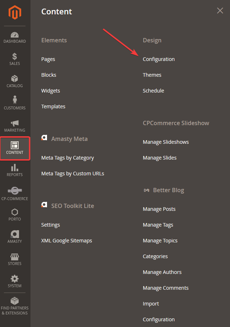Click the System gear icon
This screenshot has height=327, width=230.
point(14,282)
